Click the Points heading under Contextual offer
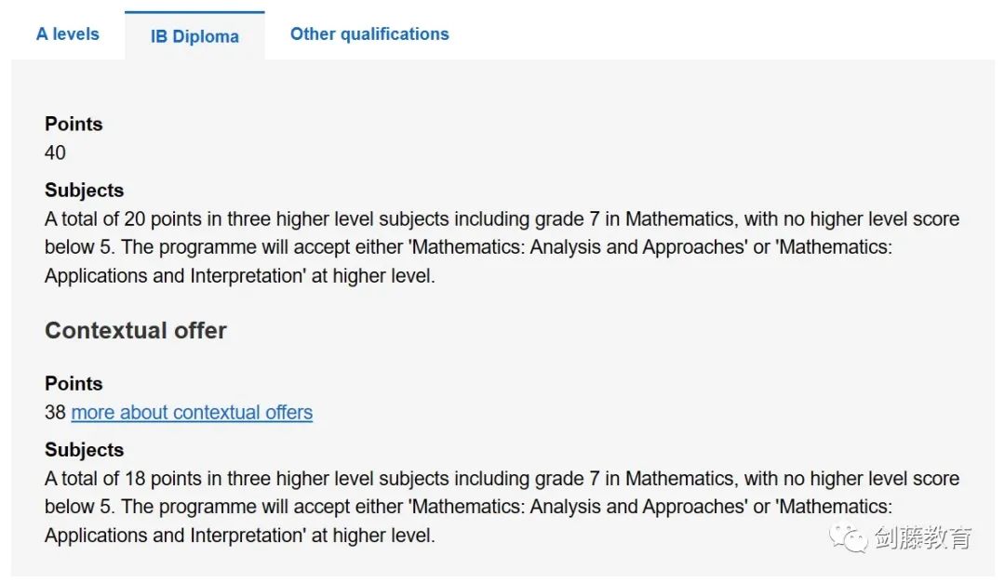The height and width of the screenshot is (582, 1005). click(x=74, y=384)
